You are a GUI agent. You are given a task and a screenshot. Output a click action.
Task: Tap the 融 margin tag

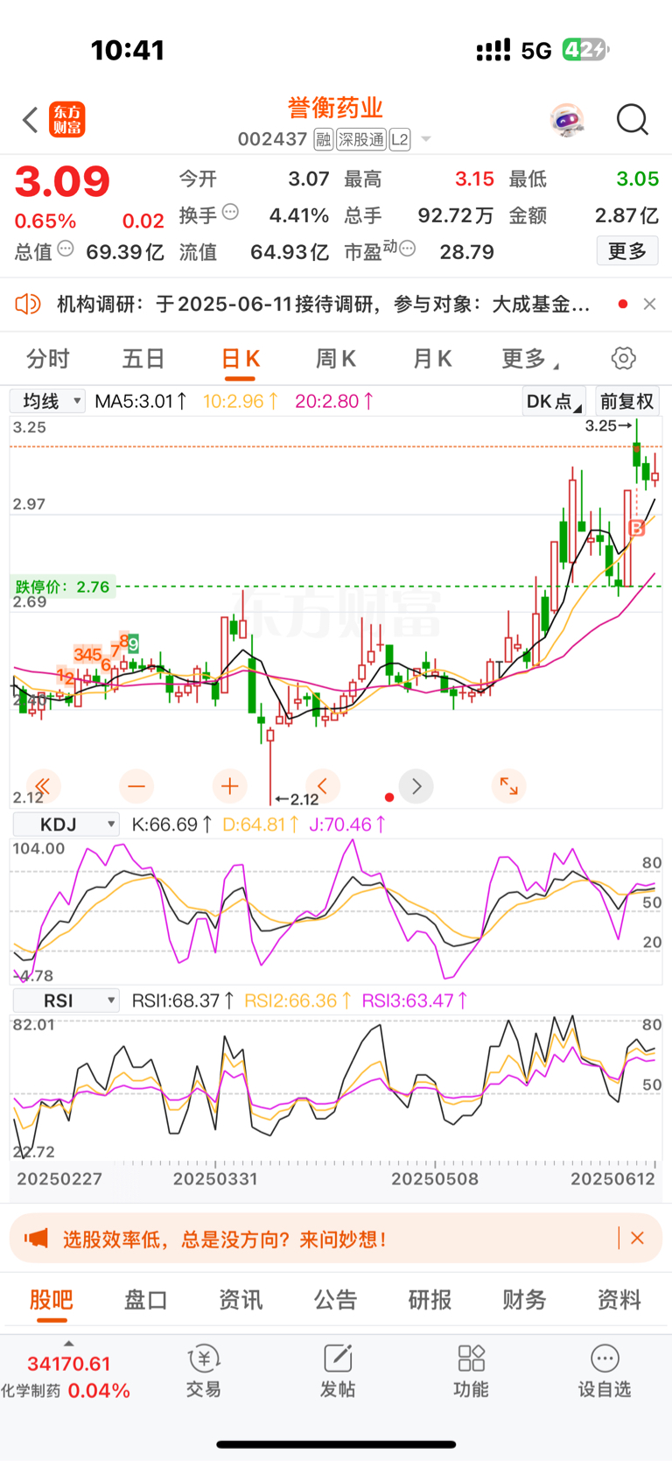click(x=323, y=140)
